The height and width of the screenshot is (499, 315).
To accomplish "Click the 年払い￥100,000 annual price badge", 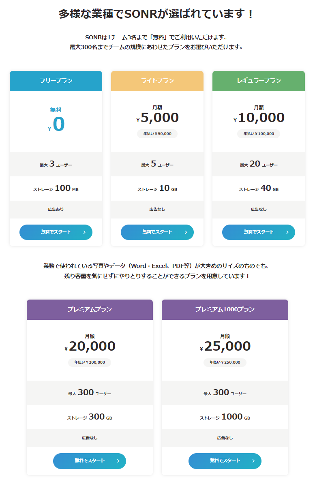I will tap(259, 134).
